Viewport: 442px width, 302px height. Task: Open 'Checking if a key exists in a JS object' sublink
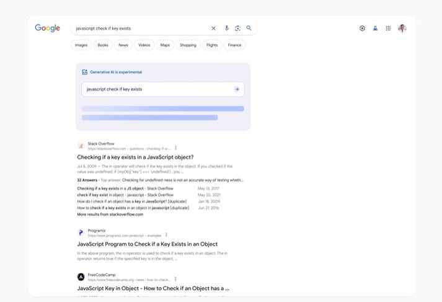click(x=125, y=189)
